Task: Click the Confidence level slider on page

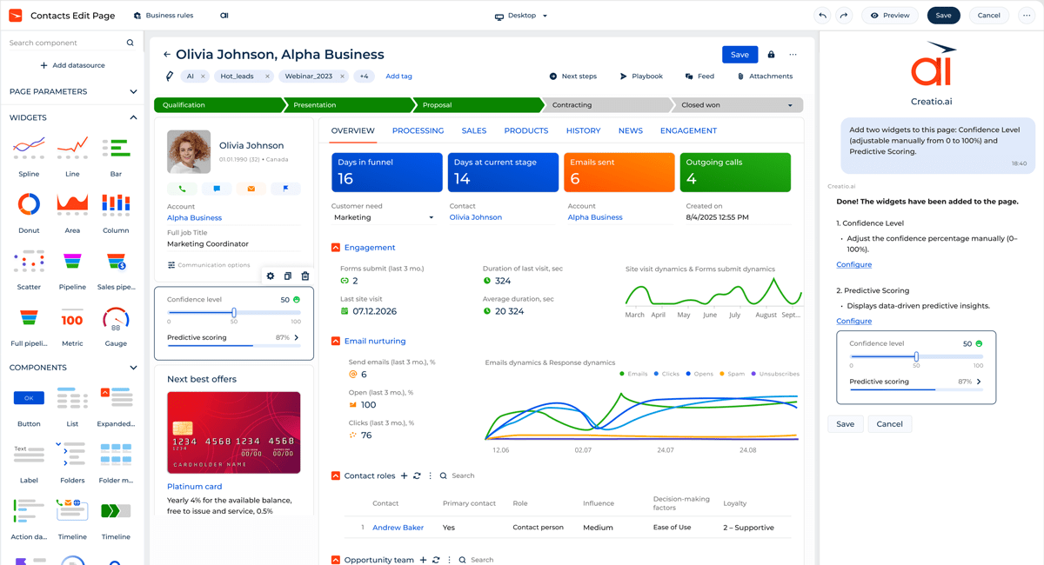Action: (x=234, y=313)
